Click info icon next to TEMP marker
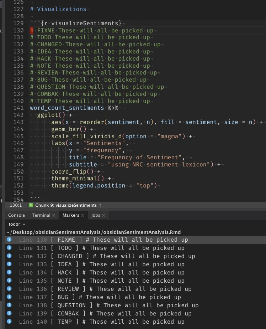This screenshot has height=329, width=266. click(x=9, y=322)
